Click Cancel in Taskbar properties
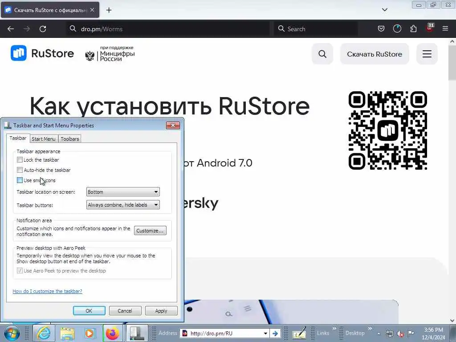456x342 pixels. [125, 310]
